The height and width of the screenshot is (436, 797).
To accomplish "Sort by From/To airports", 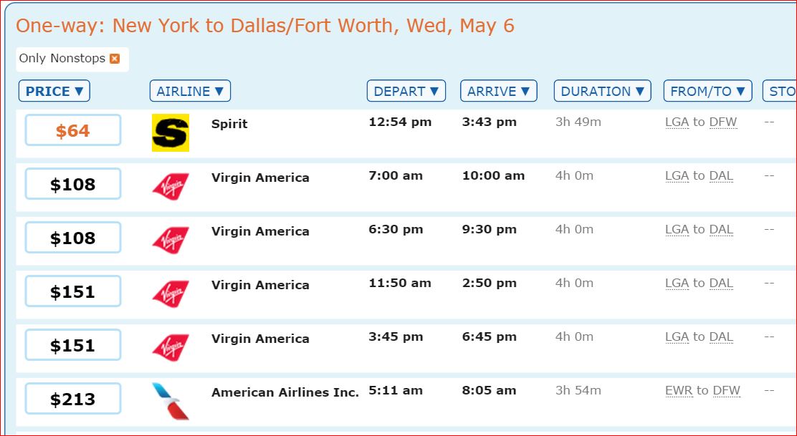I will coord(707,91).
